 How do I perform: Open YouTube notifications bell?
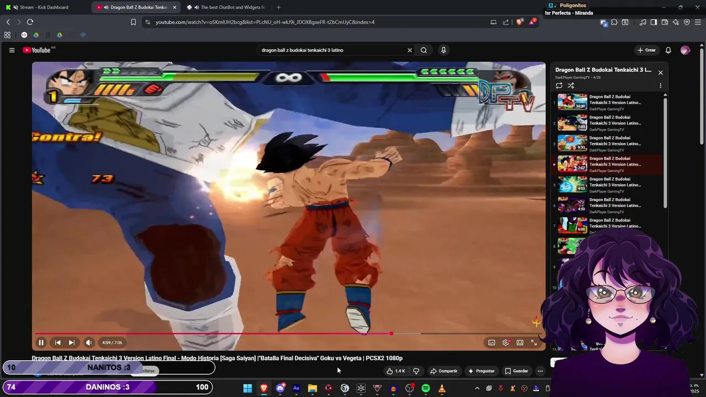click(668, 50)
